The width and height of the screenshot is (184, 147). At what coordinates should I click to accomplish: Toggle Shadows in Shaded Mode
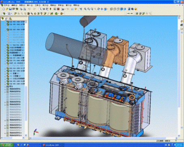coord(129,9)
